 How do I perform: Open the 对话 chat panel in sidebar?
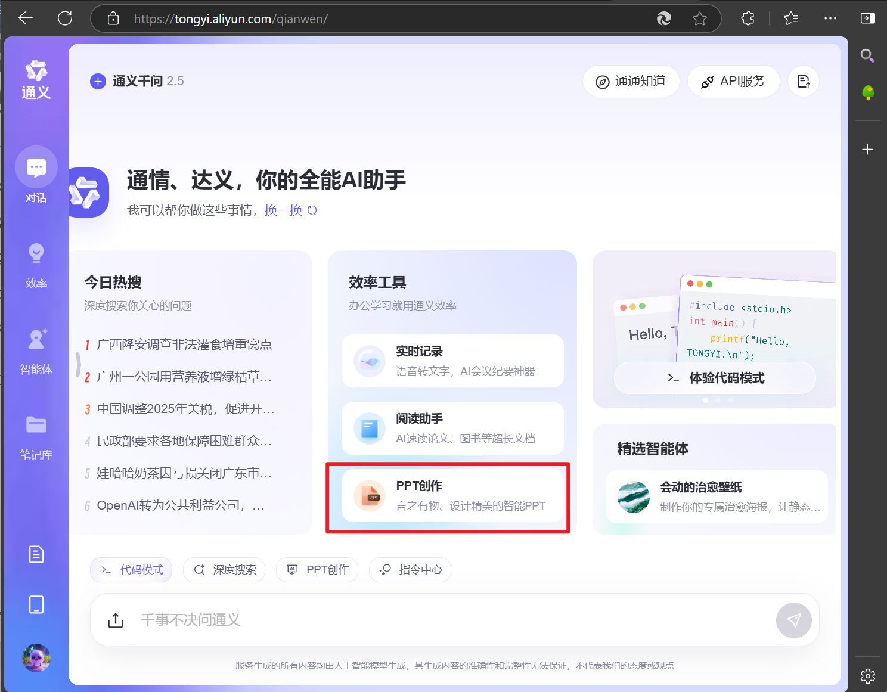coord(36,176)
